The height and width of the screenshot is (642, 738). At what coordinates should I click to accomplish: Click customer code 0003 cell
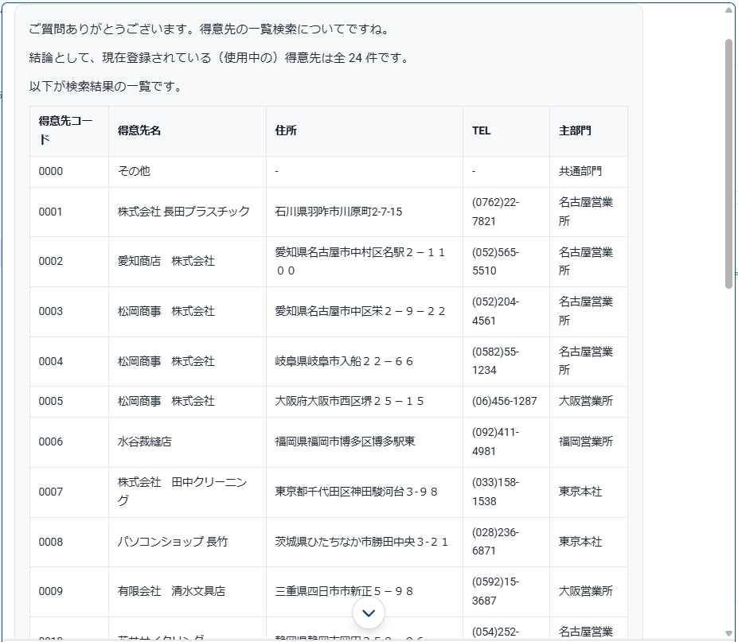69,311
